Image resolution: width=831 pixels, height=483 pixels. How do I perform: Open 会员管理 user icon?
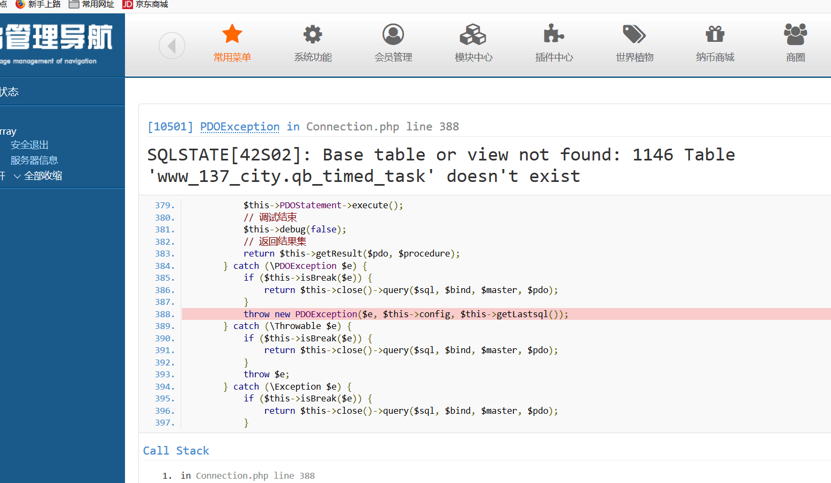(393, 34)
